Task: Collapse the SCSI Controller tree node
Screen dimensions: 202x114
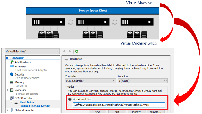Action: 7,98
